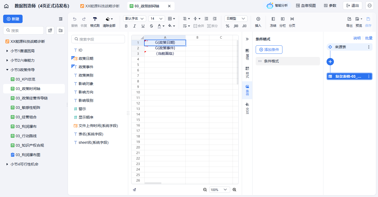
Task: Open the font size dropdown 14
Action: click(157, 19)
